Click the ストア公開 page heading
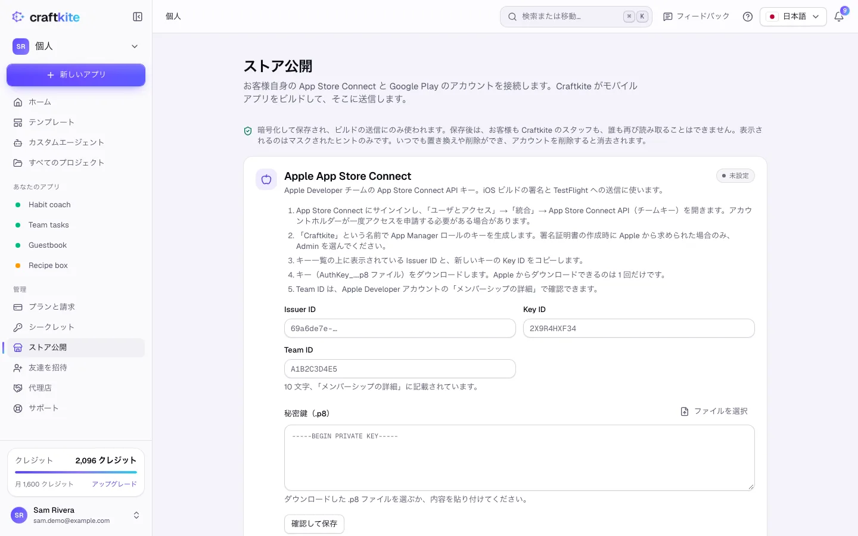 pyautogui.click(x=278, y=66)
